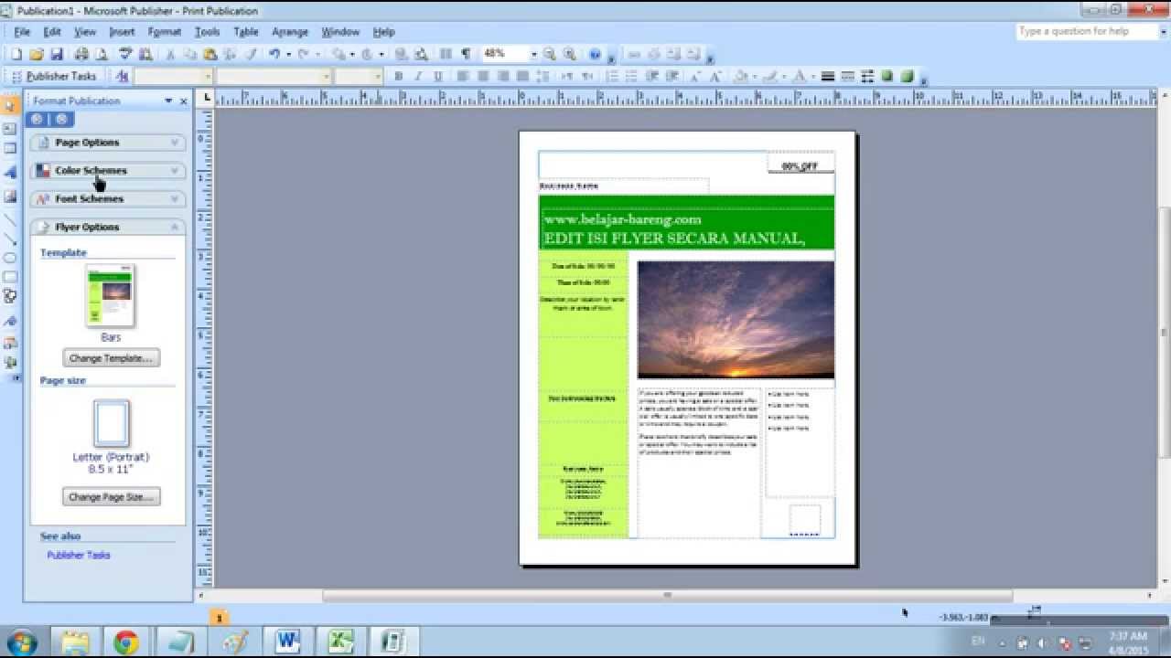Open the Insert menu
Image resolution: width=1171 pixels, height=658 pixels.
pos(122,32)
